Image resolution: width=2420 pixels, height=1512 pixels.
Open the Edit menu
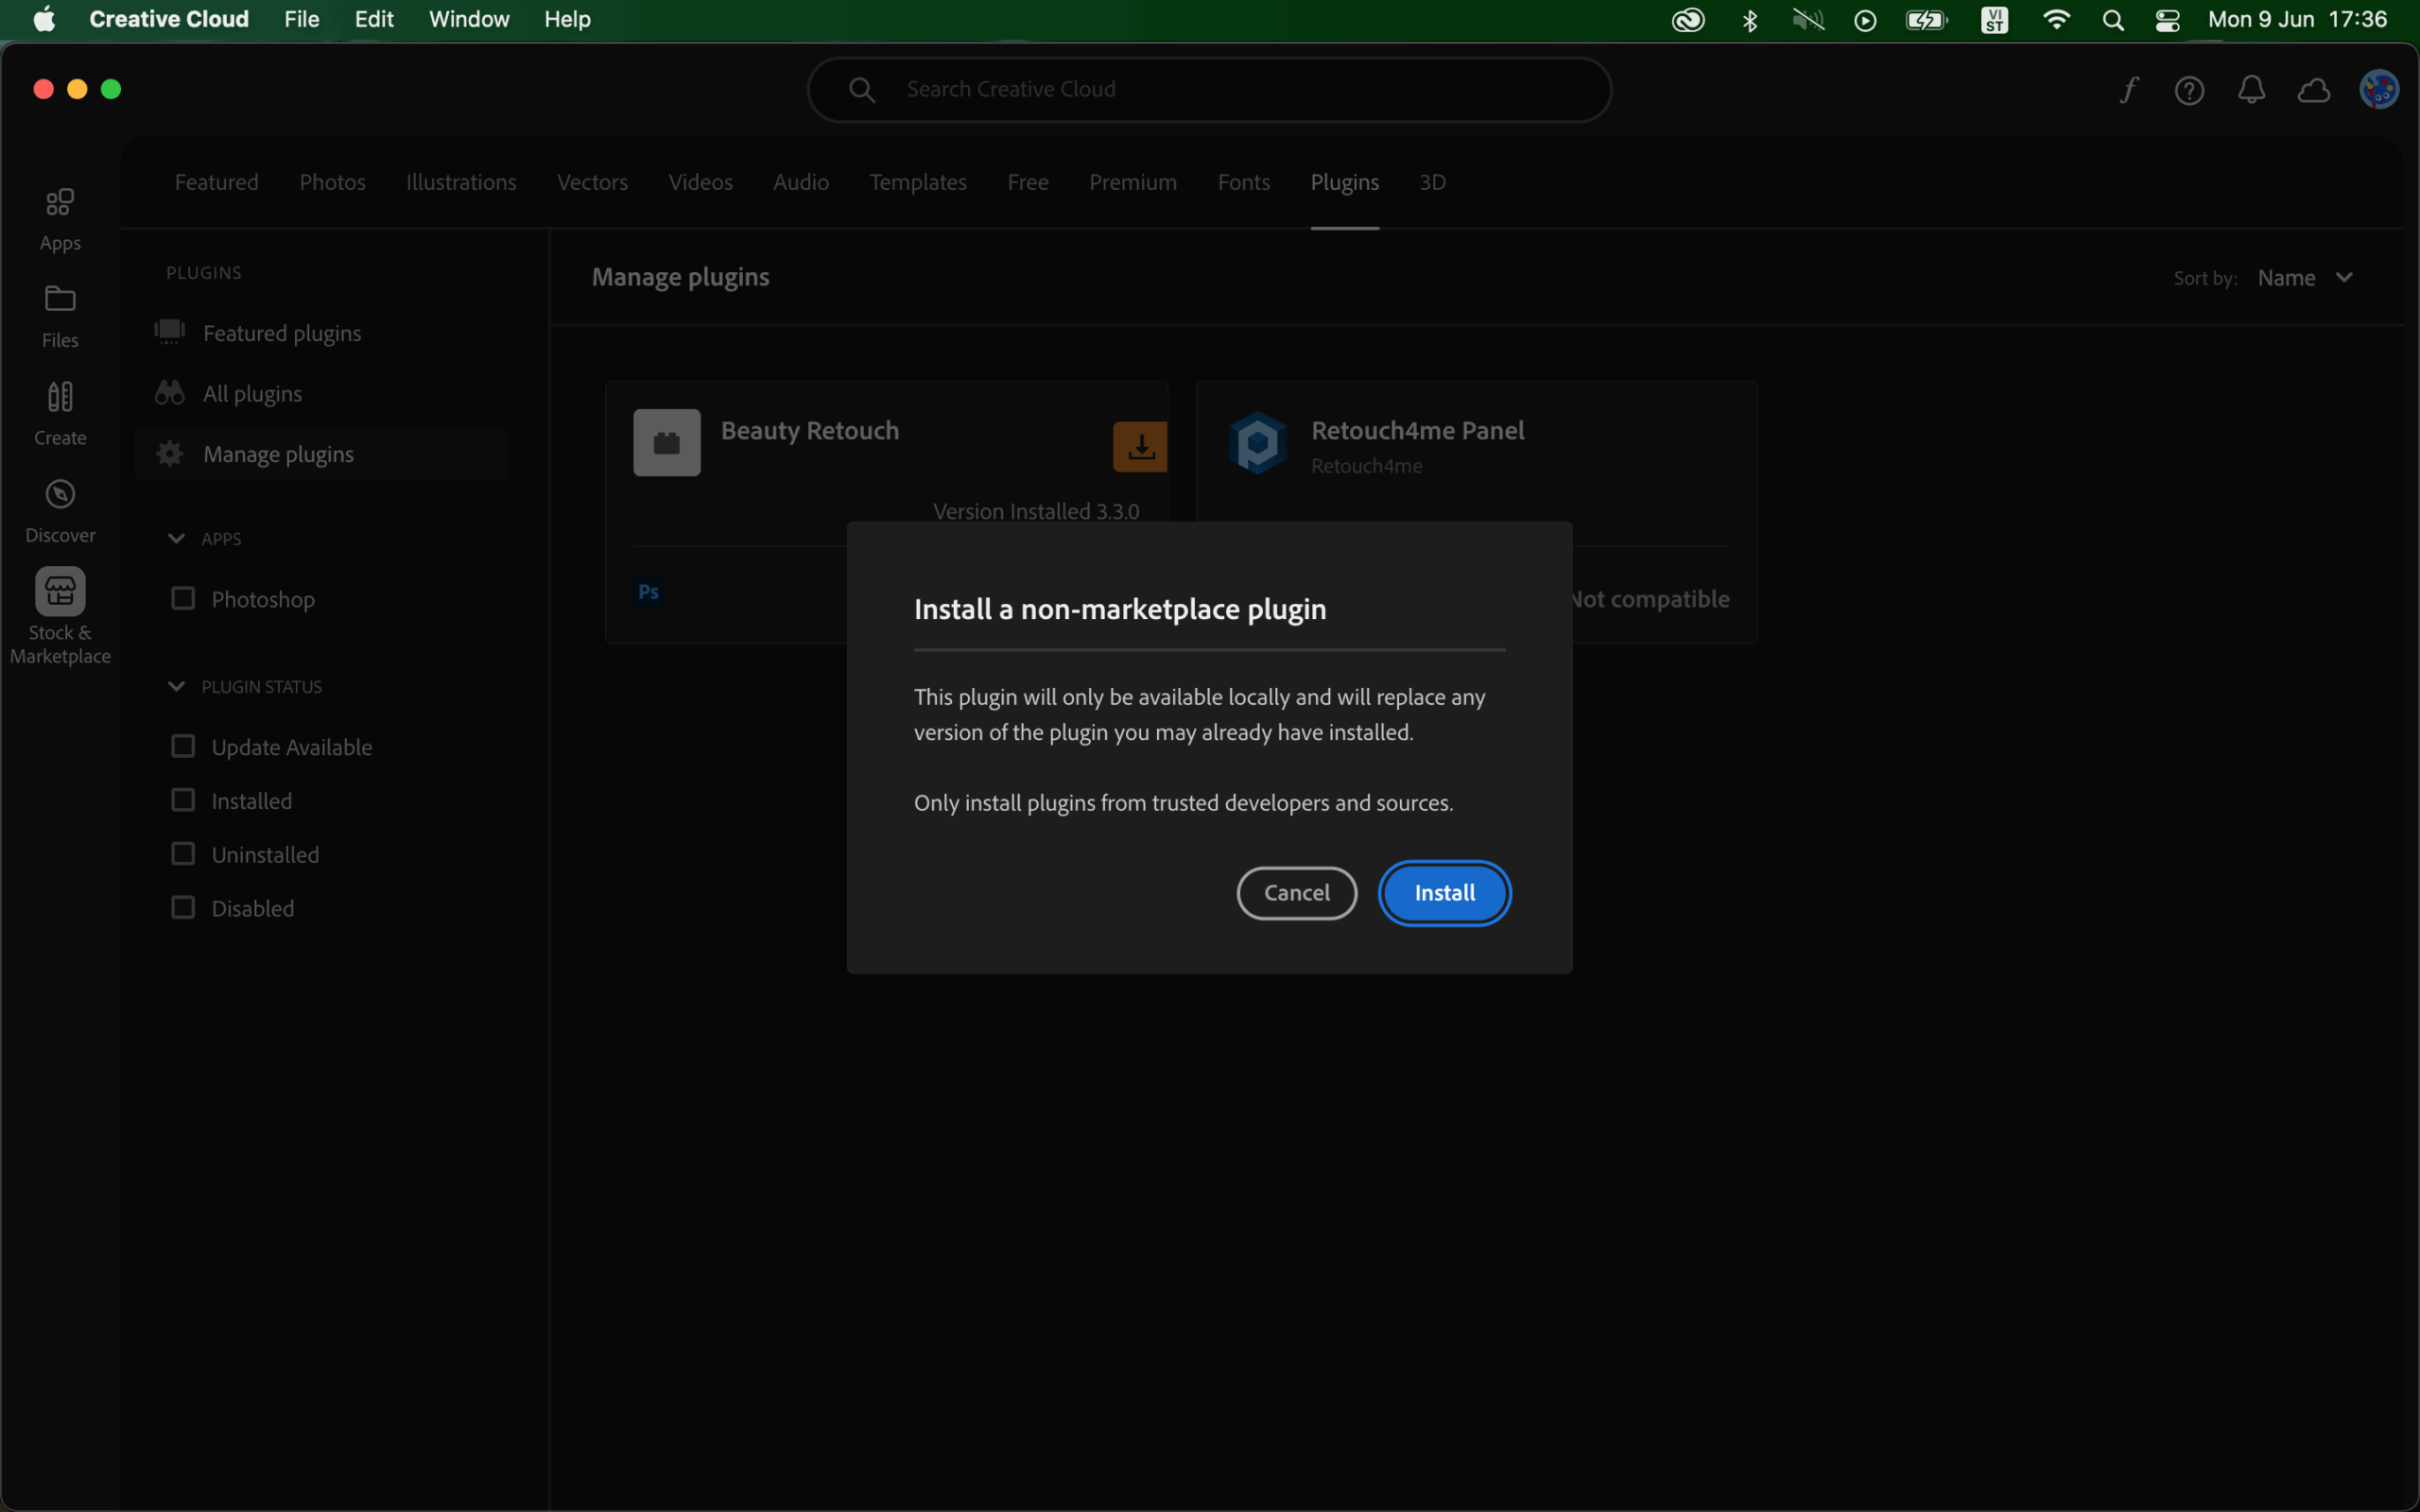pyautogui.click(x=374, y=20)
